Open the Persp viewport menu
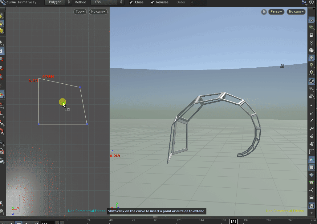The image size is (317, 224). [276, 12]
